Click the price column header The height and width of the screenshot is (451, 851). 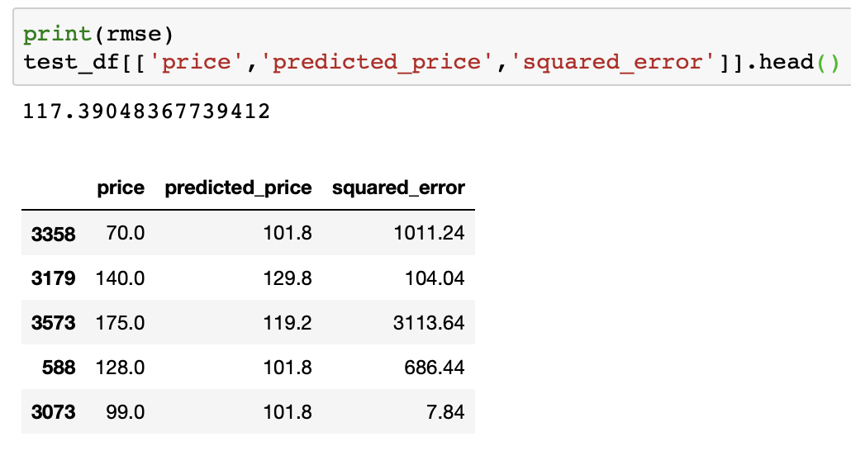point(121,188)
